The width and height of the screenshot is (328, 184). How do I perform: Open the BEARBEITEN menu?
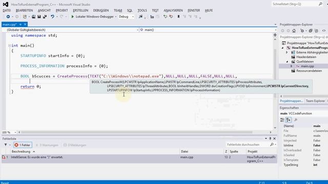click(24, 10)
